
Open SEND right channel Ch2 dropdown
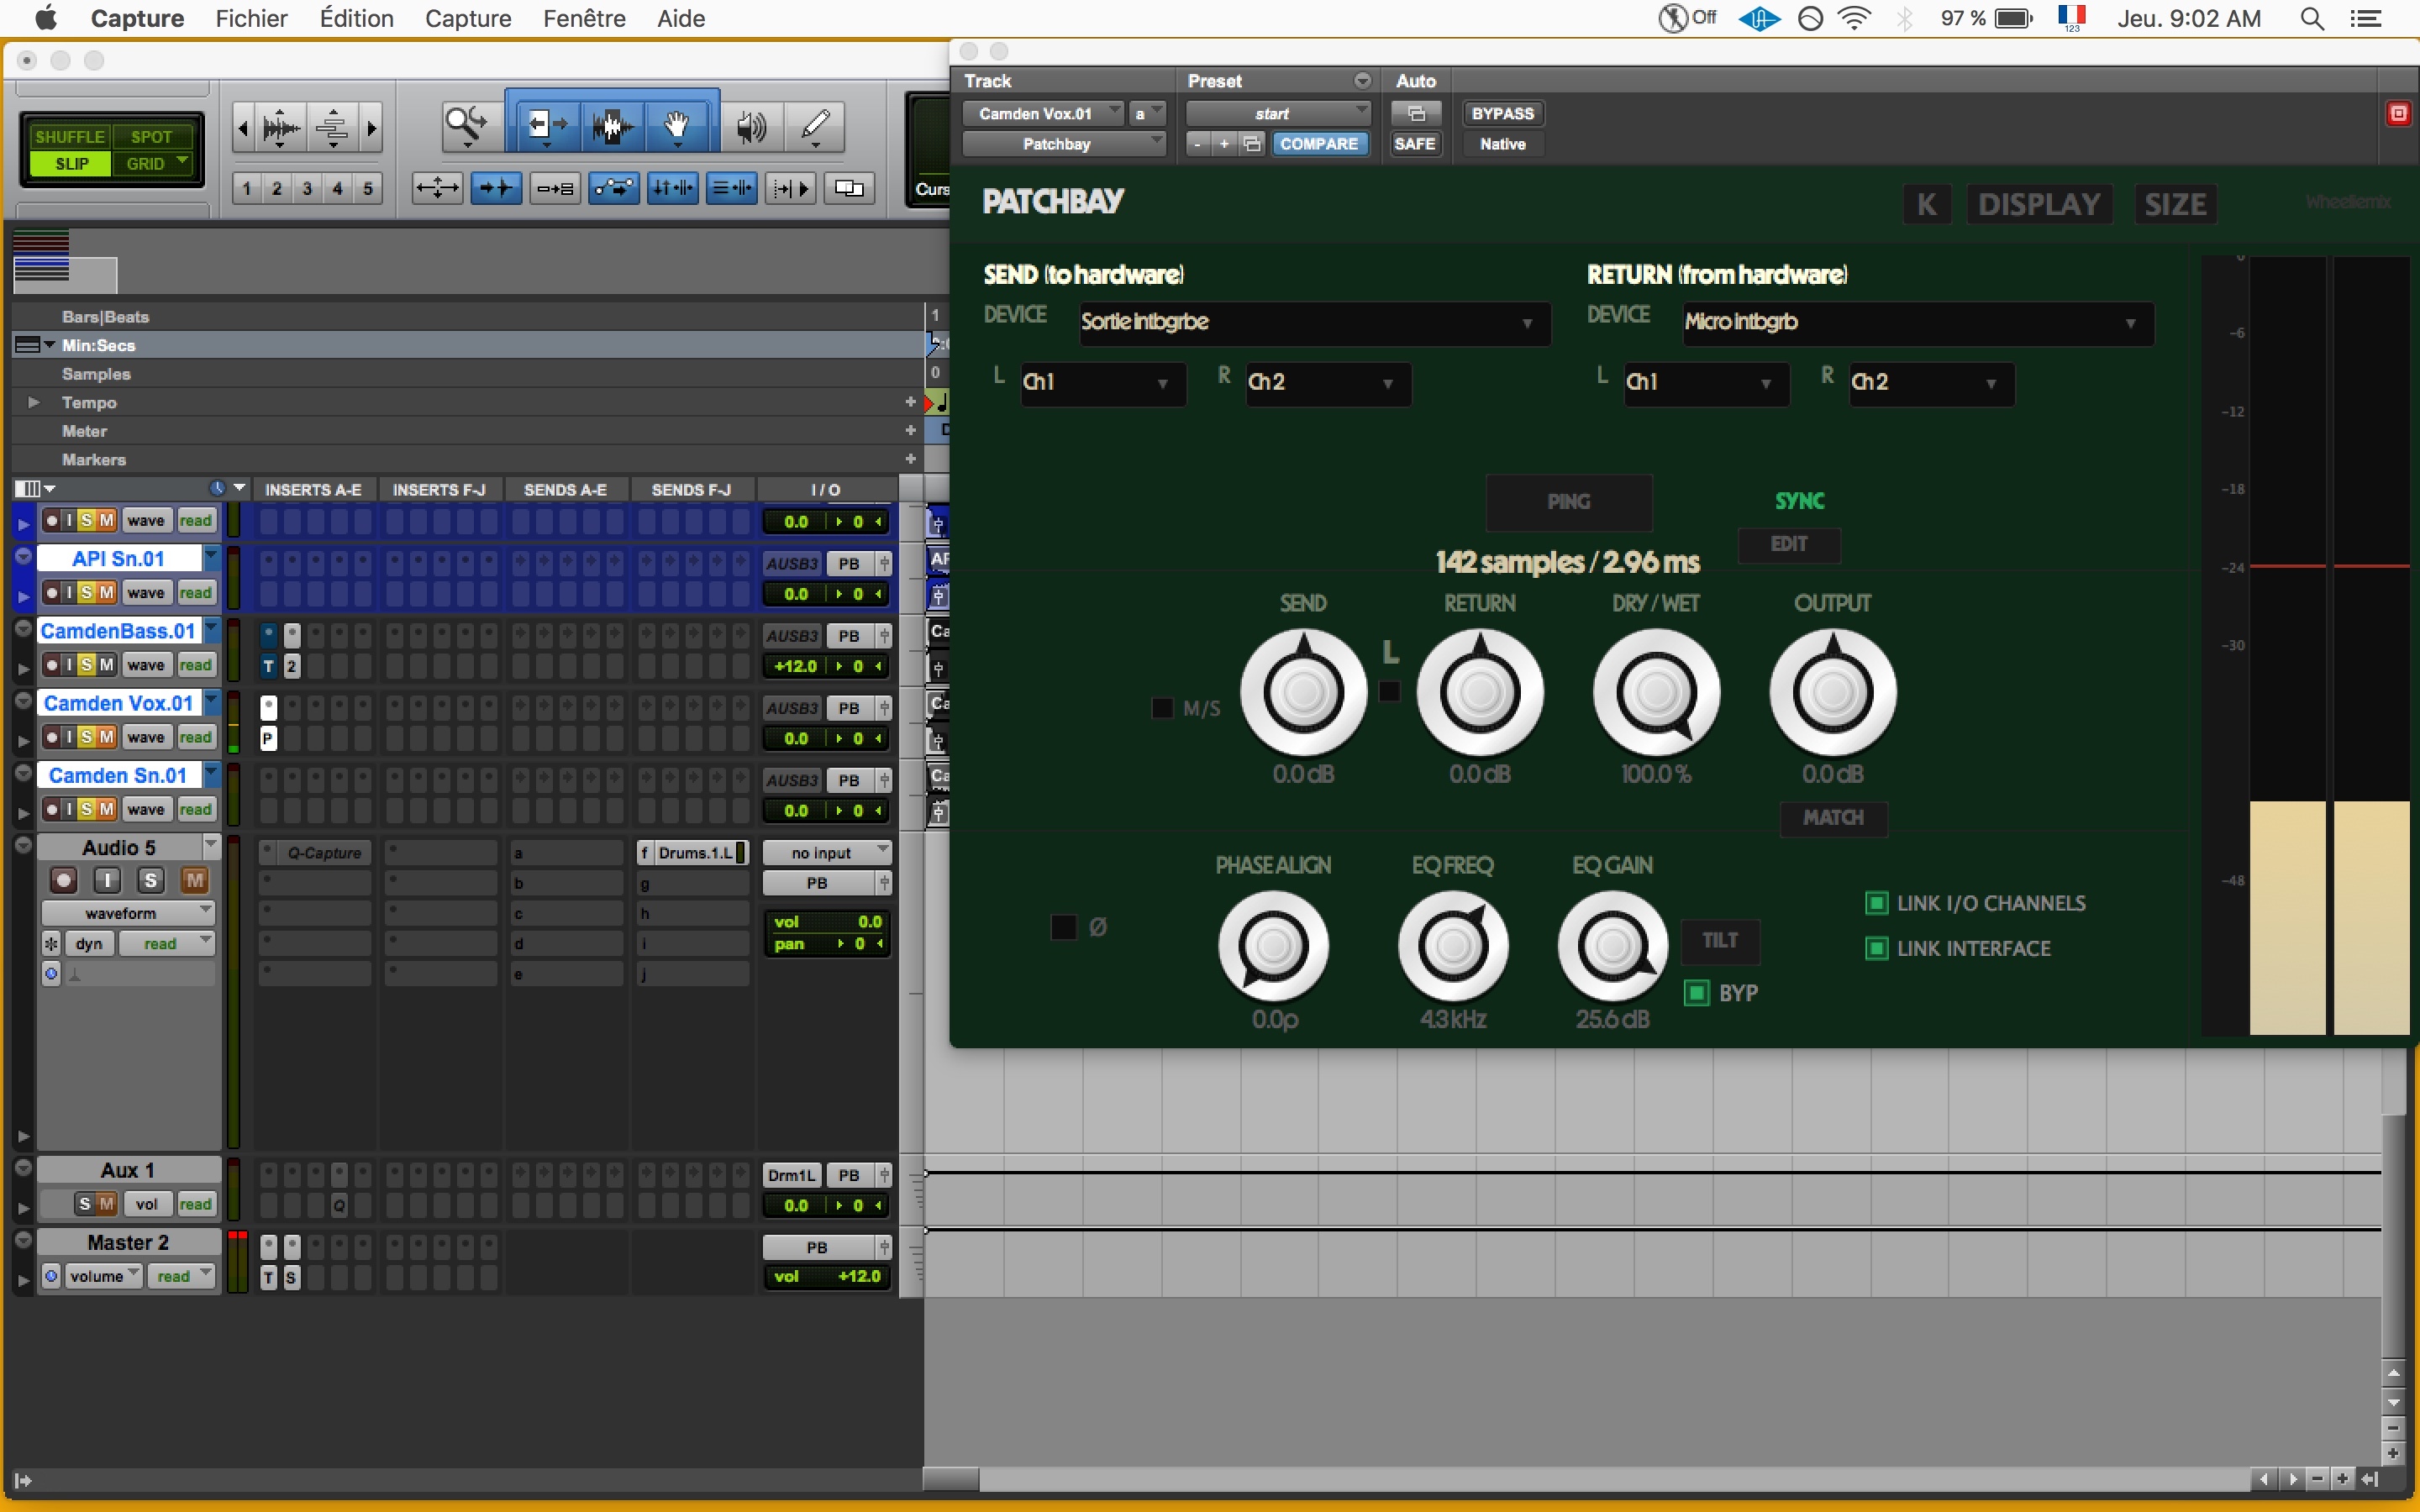pos(1328,383)
